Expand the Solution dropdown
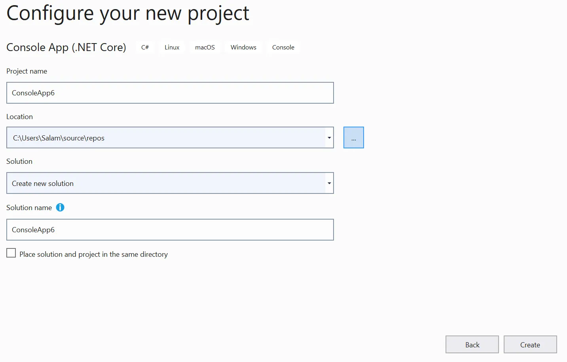 (x=329, y=183)
